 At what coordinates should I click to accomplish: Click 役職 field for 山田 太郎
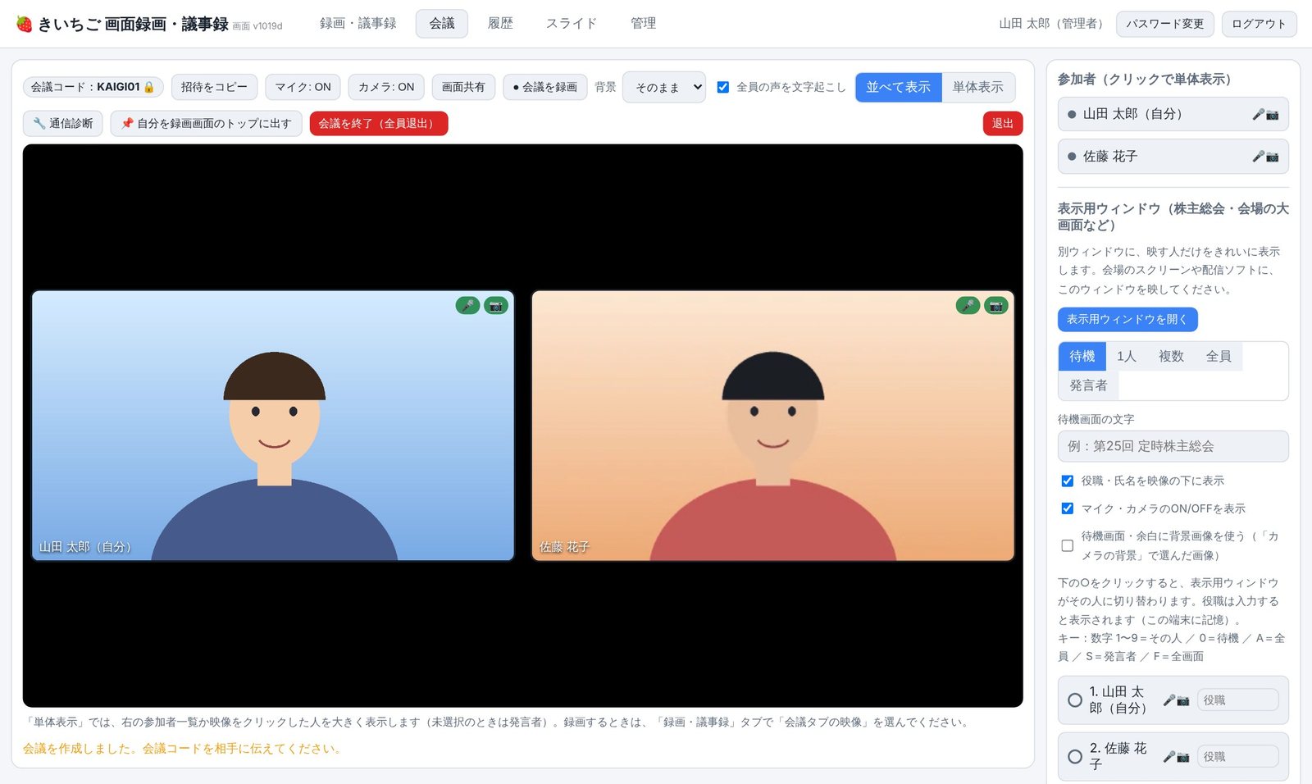[x=1238, y=700]
